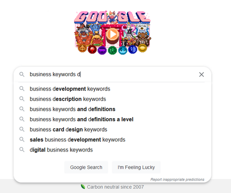Click the purple badge in the Doodle

(102, 50)
